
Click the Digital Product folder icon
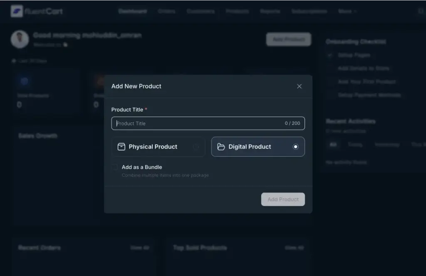221,147
